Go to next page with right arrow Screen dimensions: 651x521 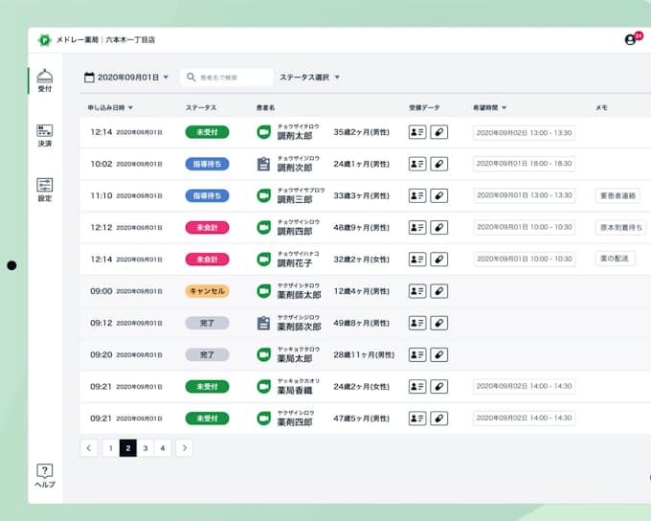point(184,447)
